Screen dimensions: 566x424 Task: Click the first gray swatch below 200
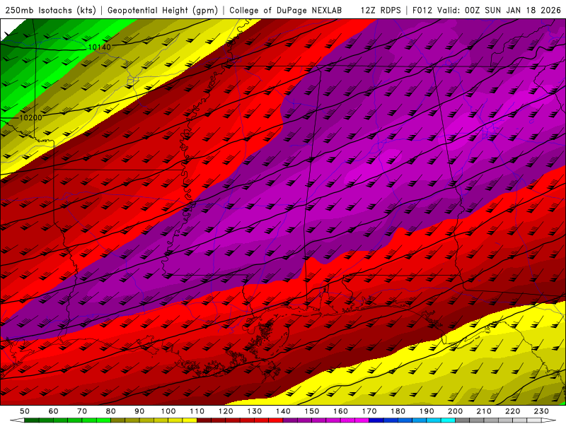pyautogui.click(x=463, y=420)
